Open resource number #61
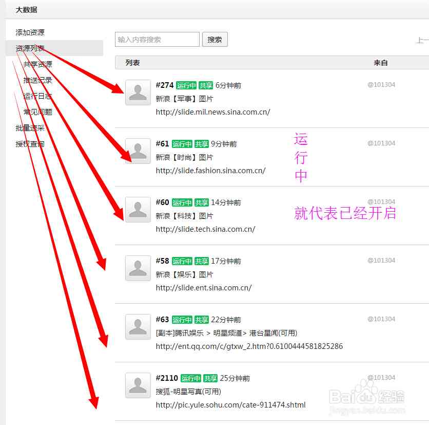429x425 pixels. pyautogui.click(x=162, y=144)
